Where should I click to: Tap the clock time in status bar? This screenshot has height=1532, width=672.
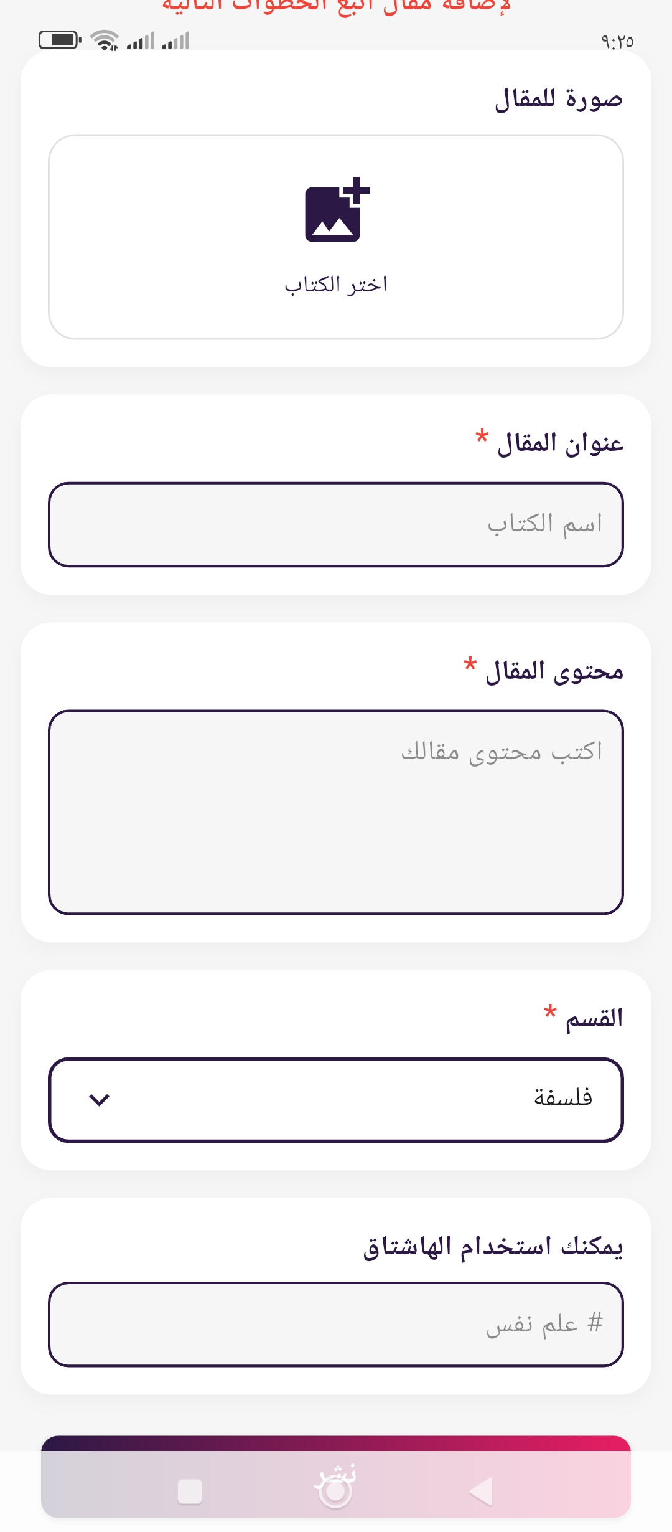617,42
